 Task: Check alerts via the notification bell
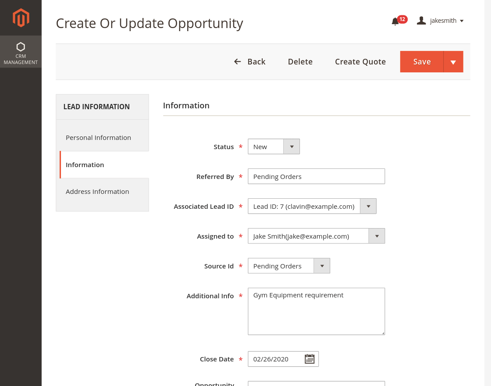[x=394, y=21]
